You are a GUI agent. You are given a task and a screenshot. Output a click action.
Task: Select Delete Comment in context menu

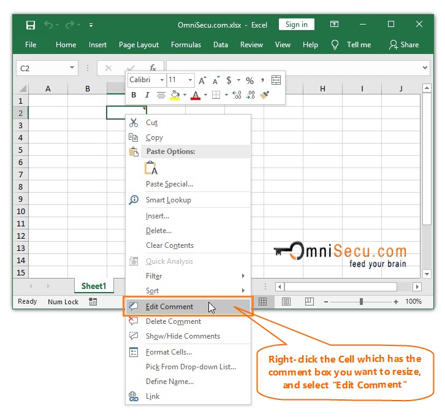tap(188, 321)
